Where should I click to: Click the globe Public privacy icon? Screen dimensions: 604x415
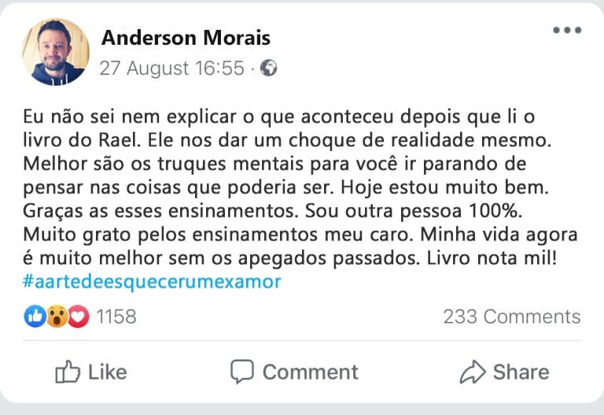(268, 69)
